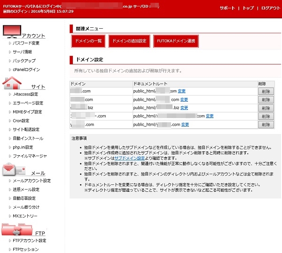282x253 pixels.
Task: Click サポート in header
Action: 227,8
